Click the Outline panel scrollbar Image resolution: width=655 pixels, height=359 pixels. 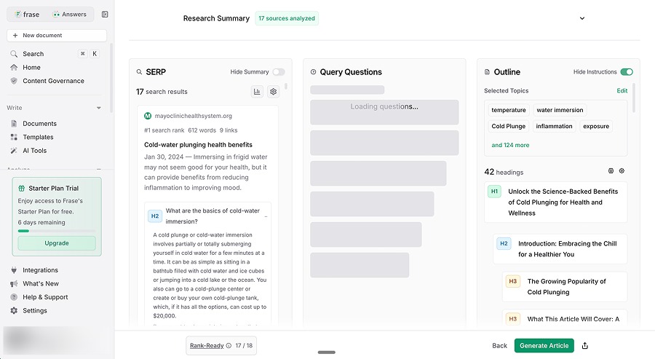634,98
